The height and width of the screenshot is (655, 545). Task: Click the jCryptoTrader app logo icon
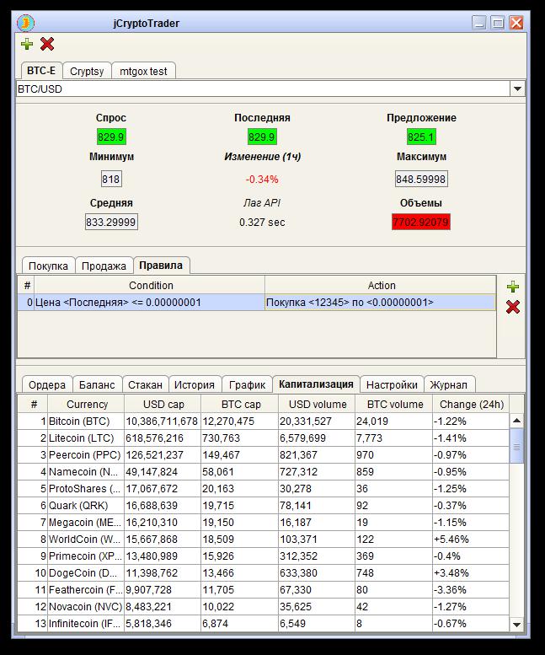[25, 23]
